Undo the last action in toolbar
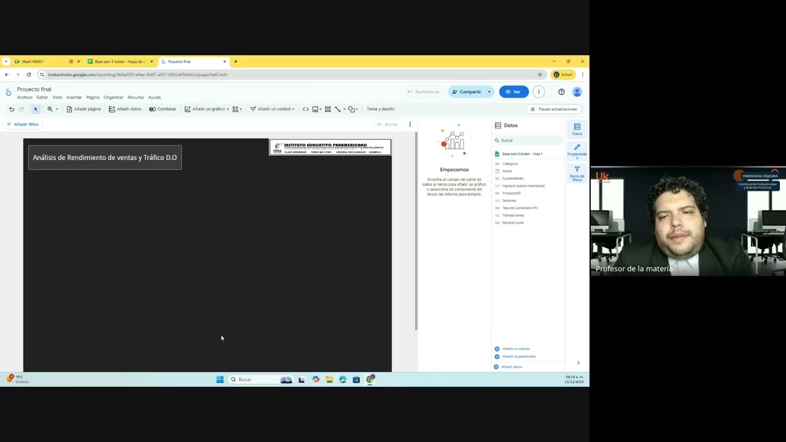The width and height of the screenshot is (786, 442). click(x=11, y=109)
